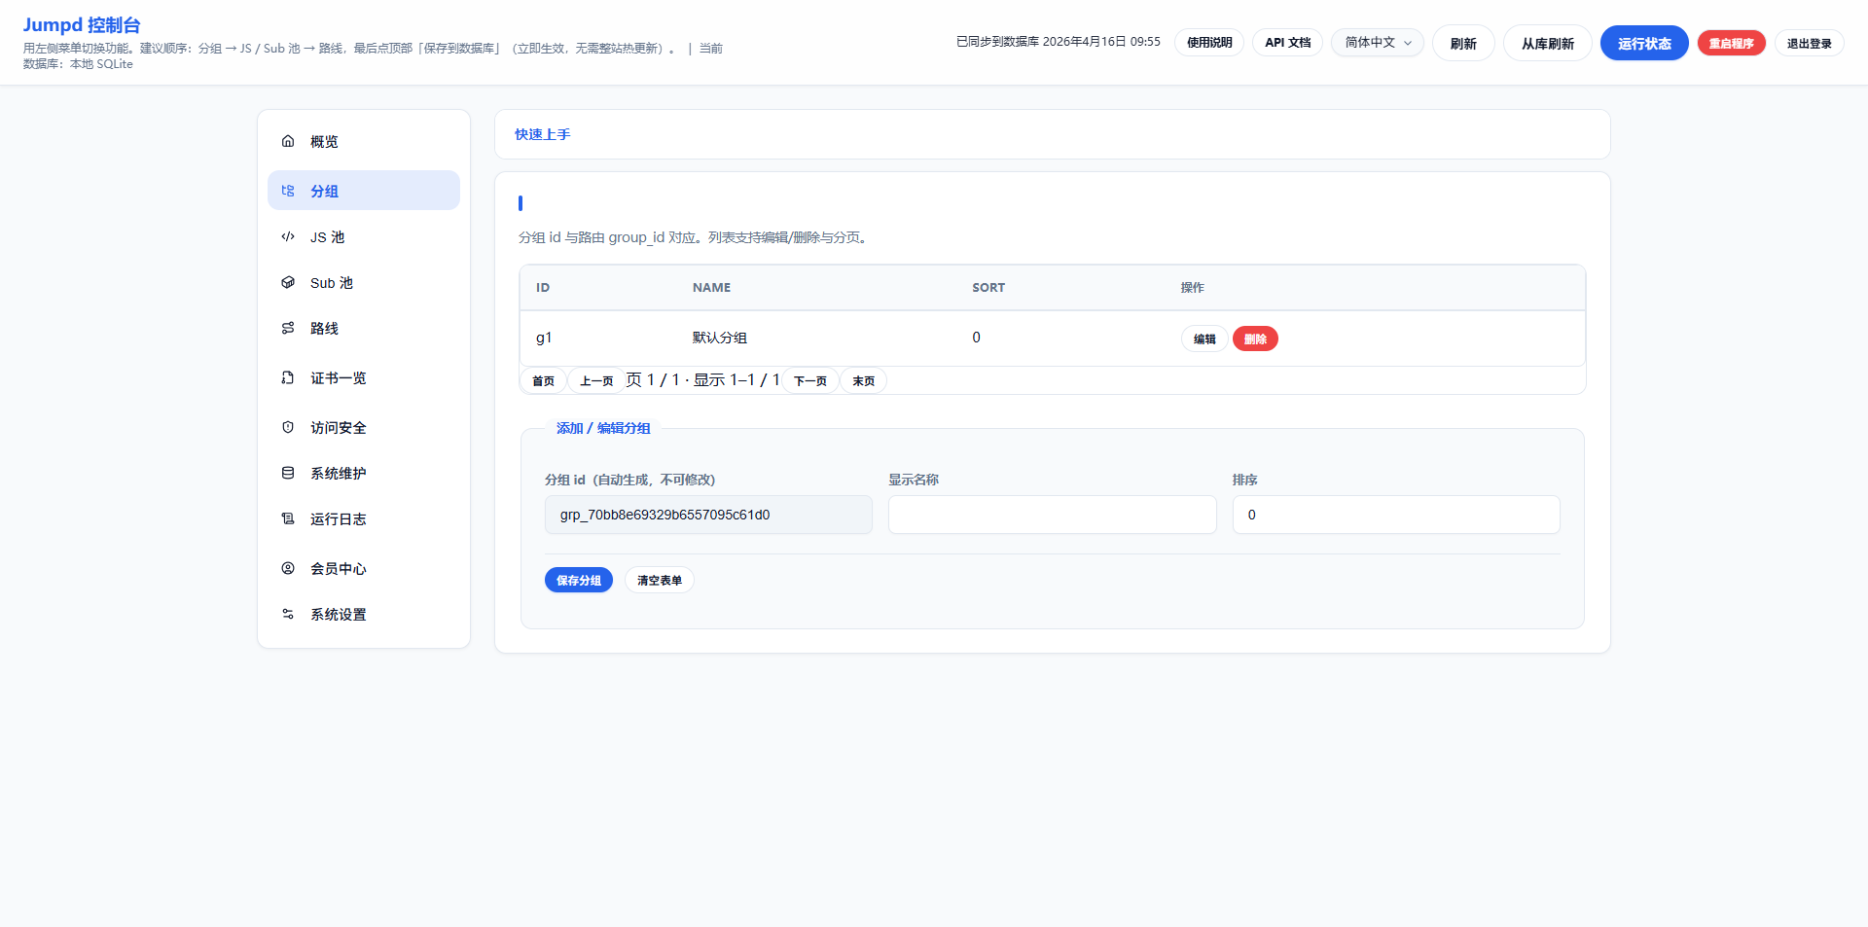Click the JS 池 code icon

(288, 236)
